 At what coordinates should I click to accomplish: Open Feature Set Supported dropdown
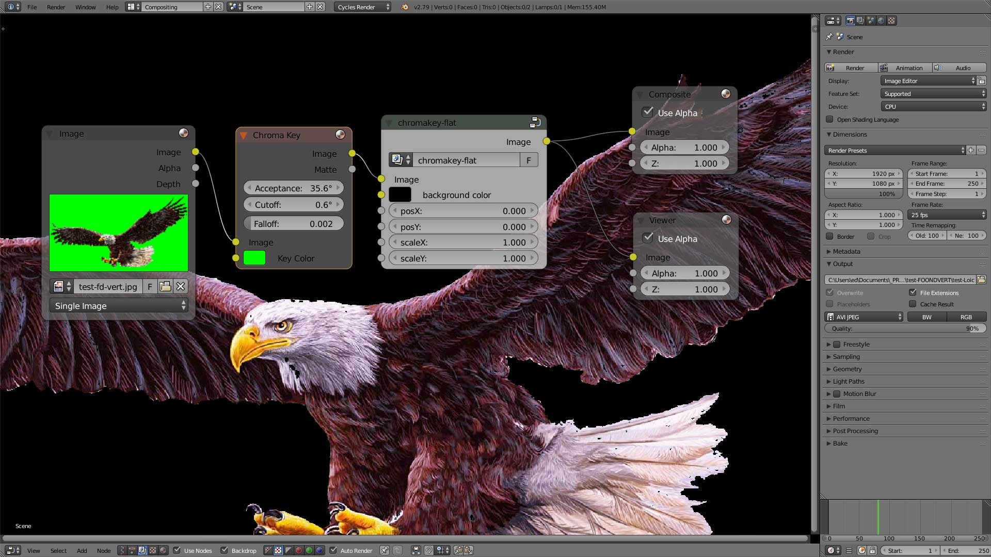click(x=933, y=94)
